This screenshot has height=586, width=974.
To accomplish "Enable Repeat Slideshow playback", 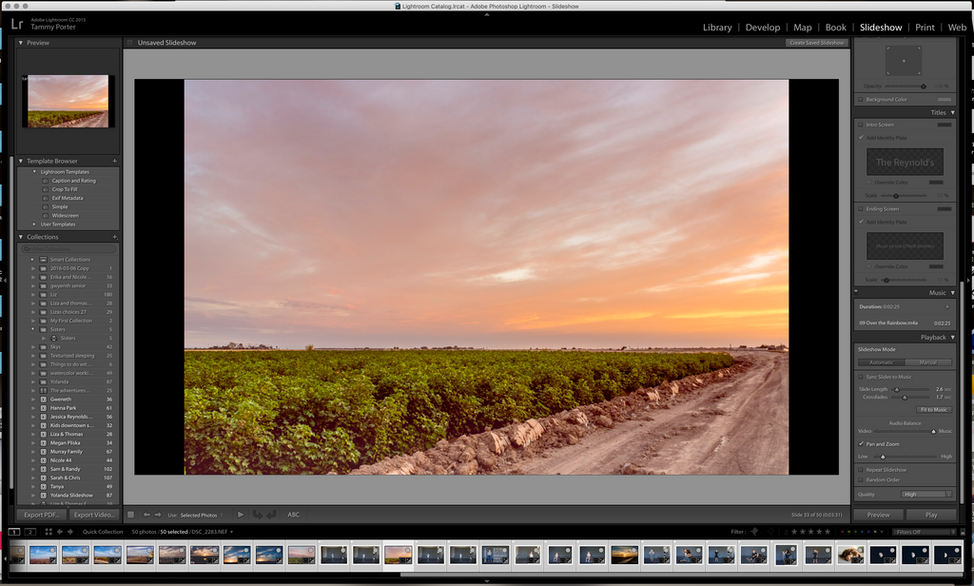I will tap(860, 469).
